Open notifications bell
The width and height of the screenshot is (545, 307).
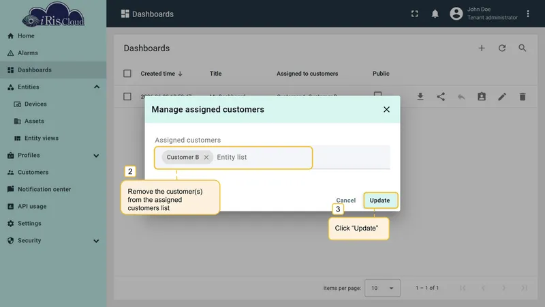tap(435, 14)
